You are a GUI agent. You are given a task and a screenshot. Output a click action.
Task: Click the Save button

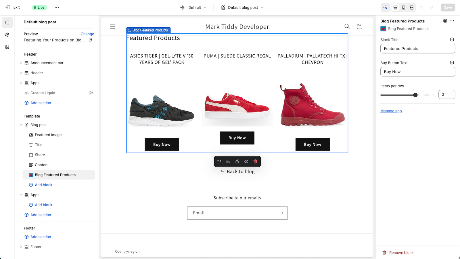click(x=448, y=7)
